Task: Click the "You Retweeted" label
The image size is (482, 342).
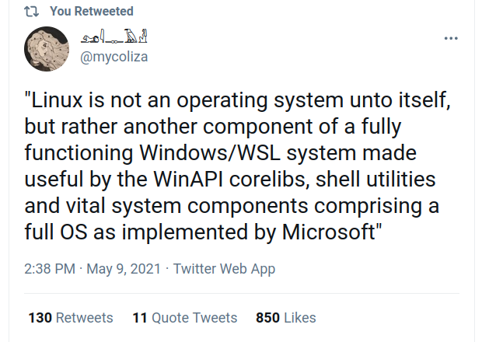Action: (x=92, y=12)
